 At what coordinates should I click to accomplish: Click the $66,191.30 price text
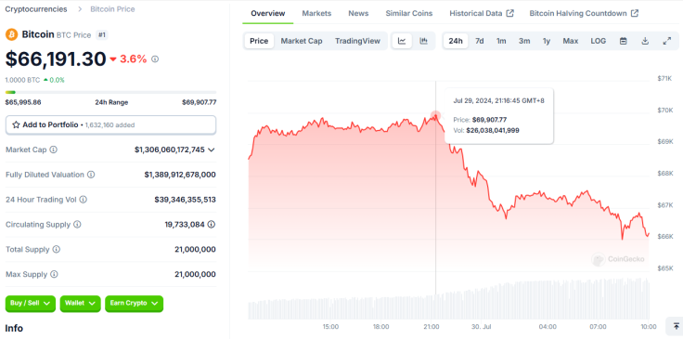[56, 59]
